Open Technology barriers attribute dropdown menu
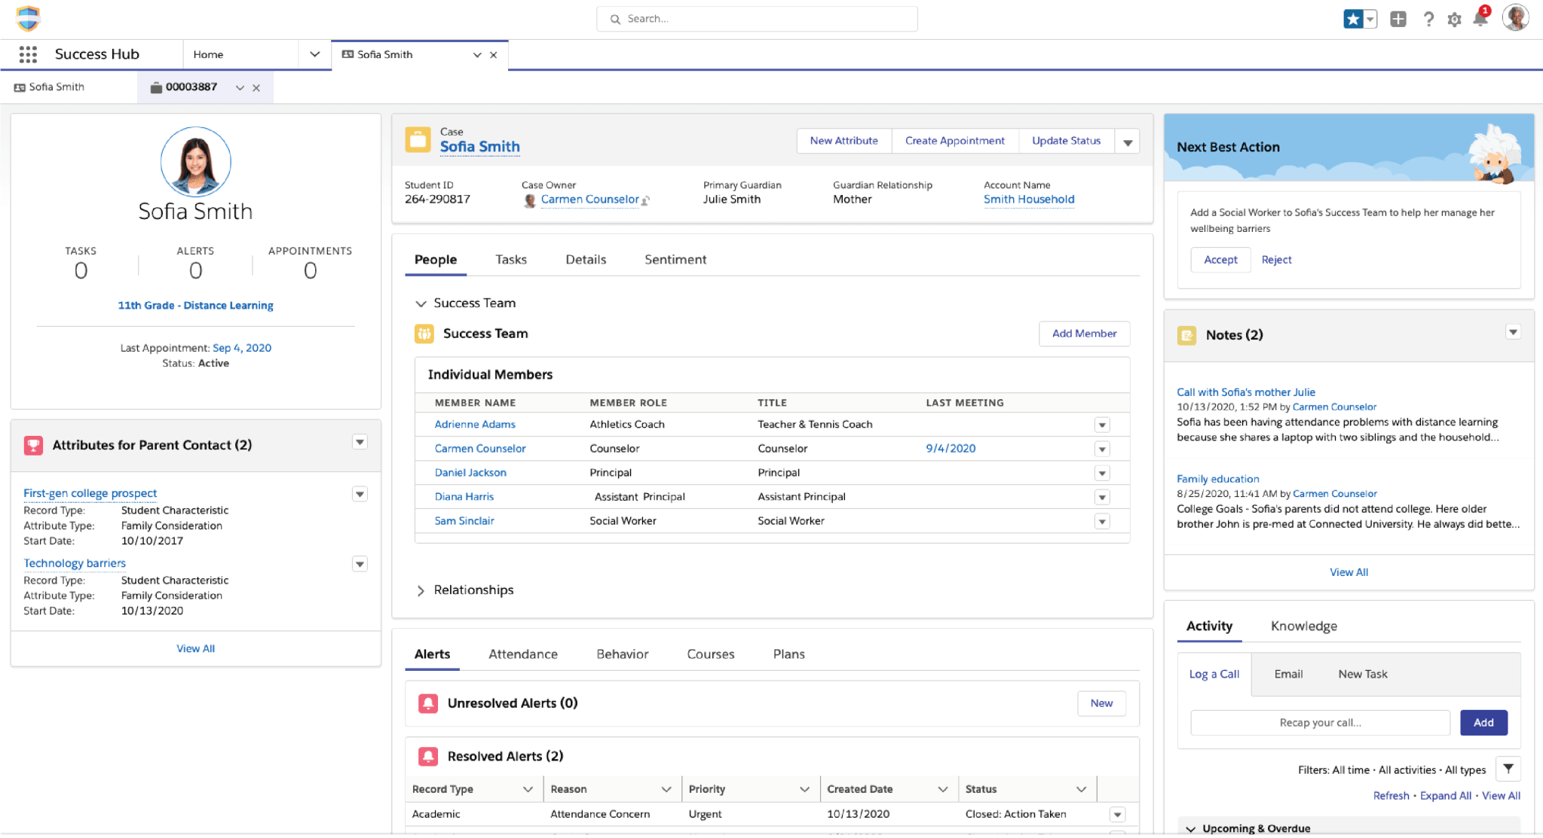The width and height of the screenshot is (1543, 838). [x=360, y=564]
